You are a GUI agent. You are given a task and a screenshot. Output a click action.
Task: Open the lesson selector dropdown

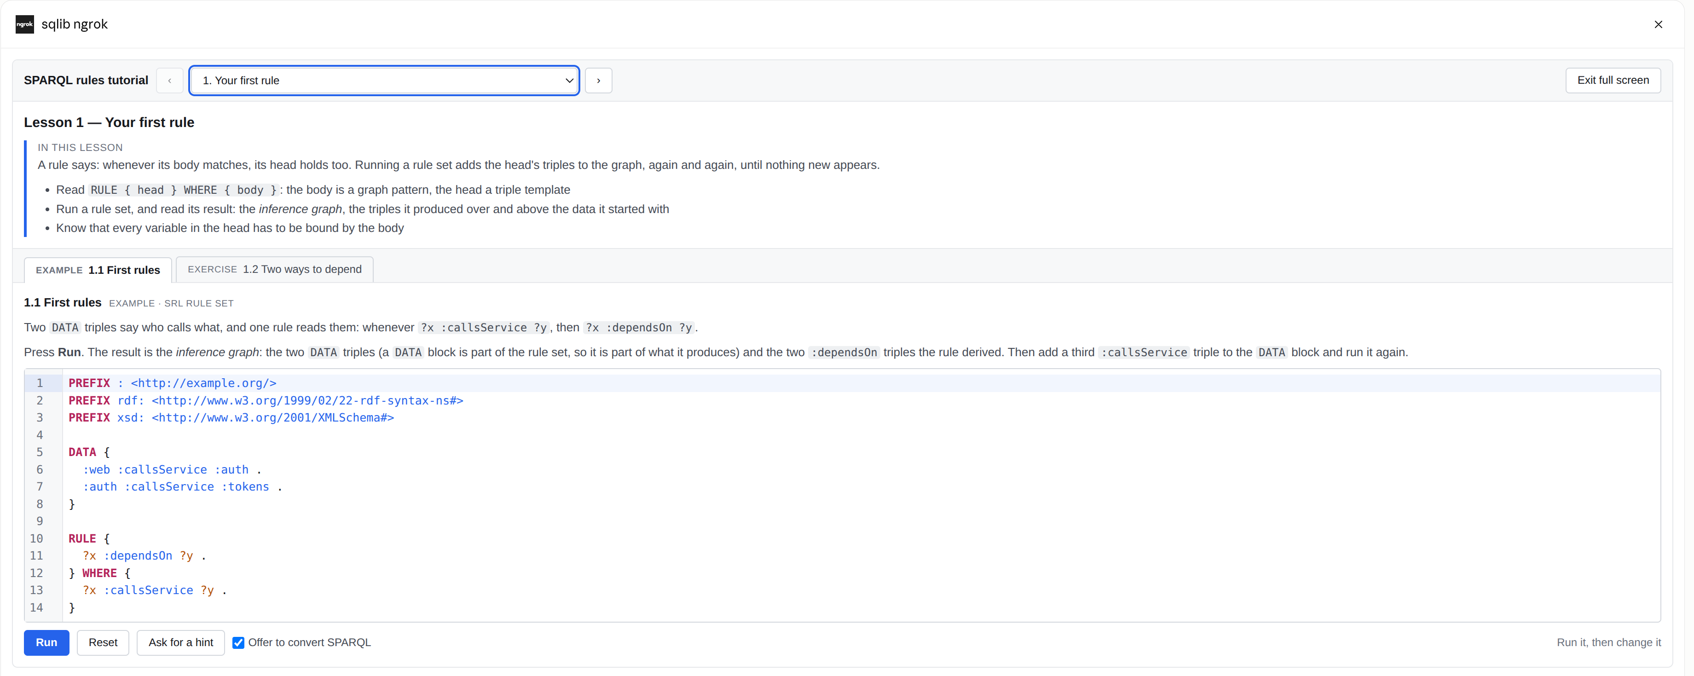point(384,80)
